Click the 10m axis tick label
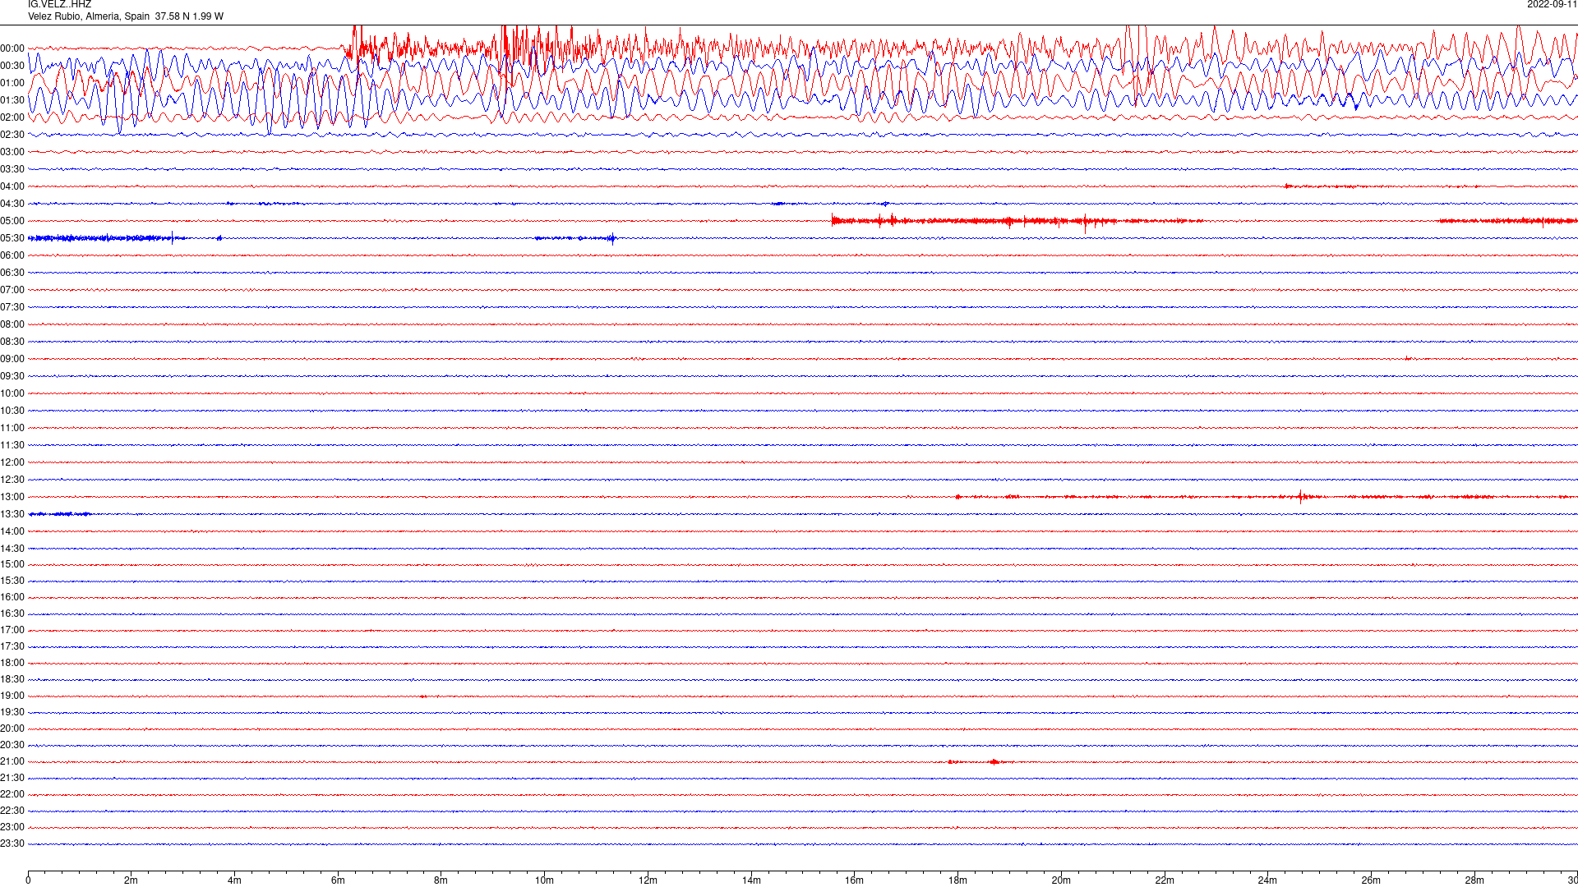 tap(544, 880)
